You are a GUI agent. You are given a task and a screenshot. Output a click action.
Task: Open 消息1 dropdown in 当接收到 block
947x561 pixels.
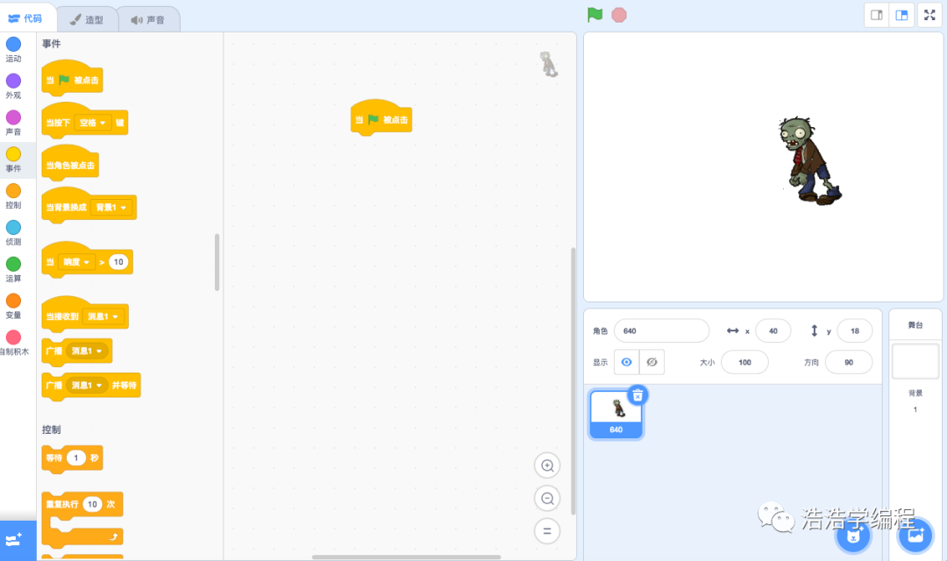(103, 316)
